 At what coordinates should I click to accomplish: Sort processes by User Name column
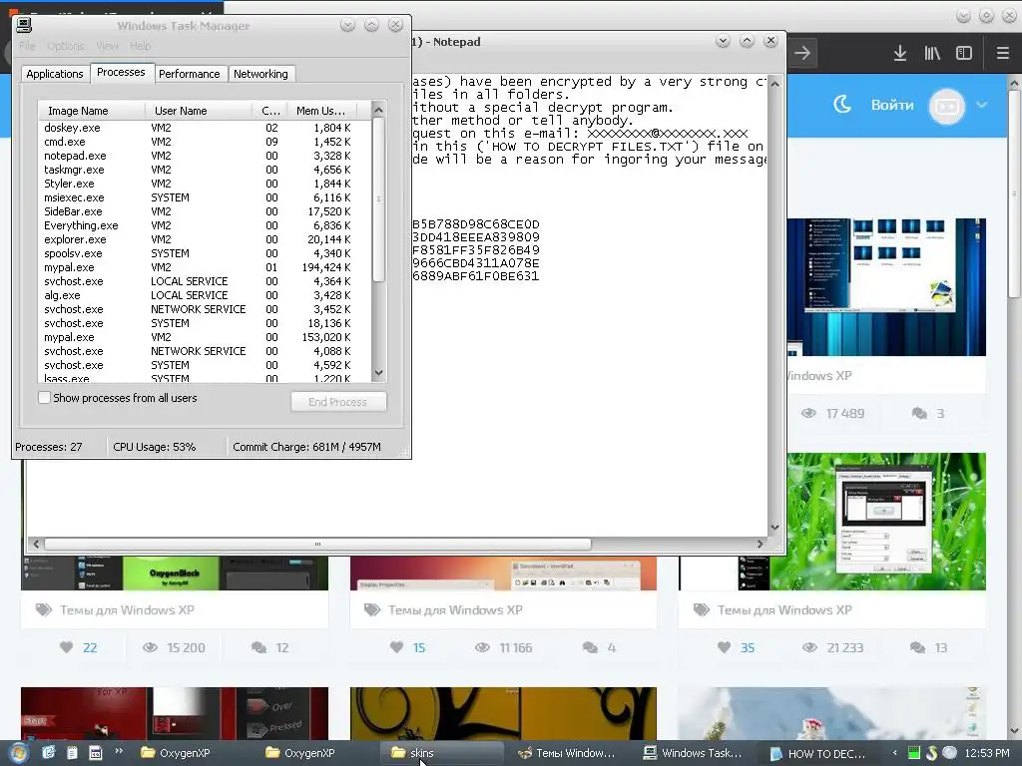coord(199,111)
